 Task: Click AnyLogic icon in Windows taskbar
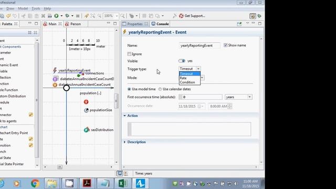140,183
